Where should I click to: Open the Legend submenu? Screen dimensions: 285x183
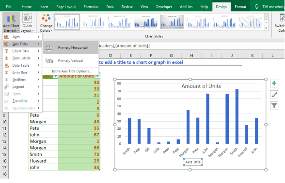(22, 87)
